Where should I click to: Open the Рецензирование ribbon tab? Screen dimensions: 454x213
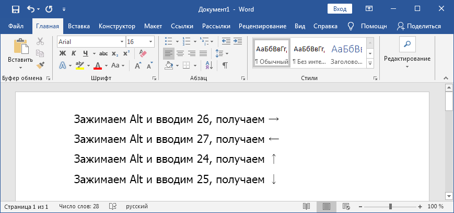[x=262, y=26]
